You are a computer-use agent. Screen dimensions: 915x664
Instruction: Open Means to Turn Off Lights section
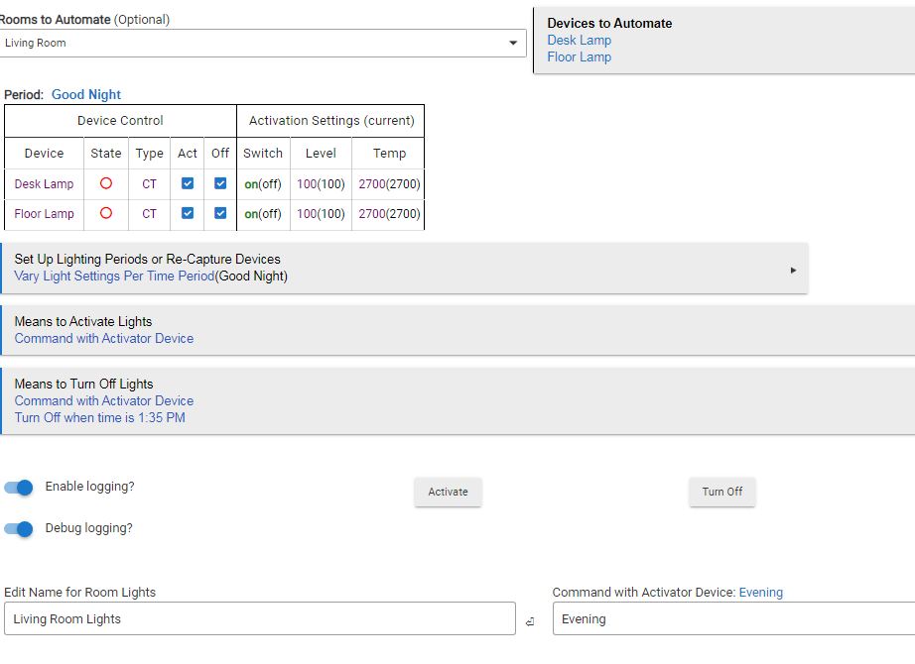[457, 400]
